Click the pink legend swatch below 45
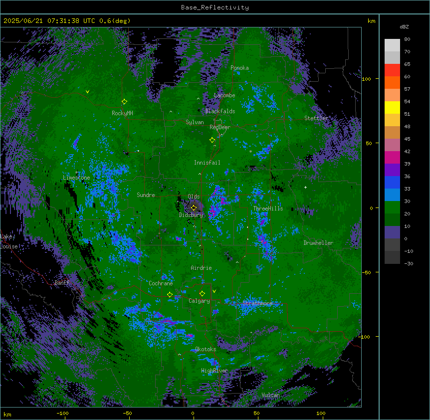This screenshot has width=430, height=420. (392, 145)
